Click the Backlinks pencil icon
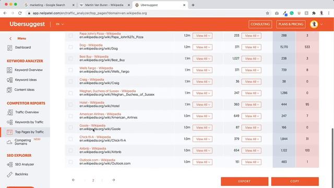 click(x=9, y=174)
